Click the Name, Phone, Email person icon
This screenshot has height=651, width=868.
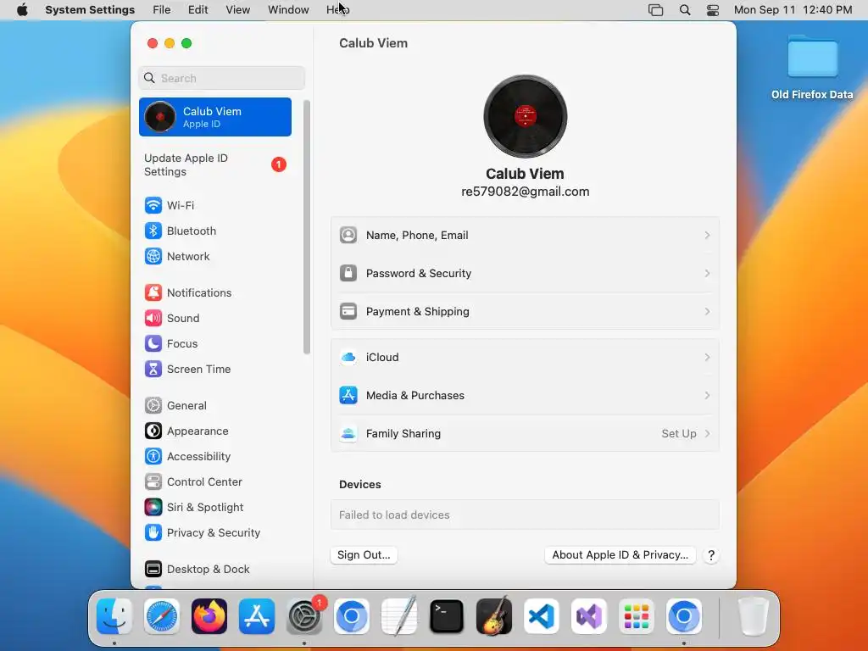point(348,236)
